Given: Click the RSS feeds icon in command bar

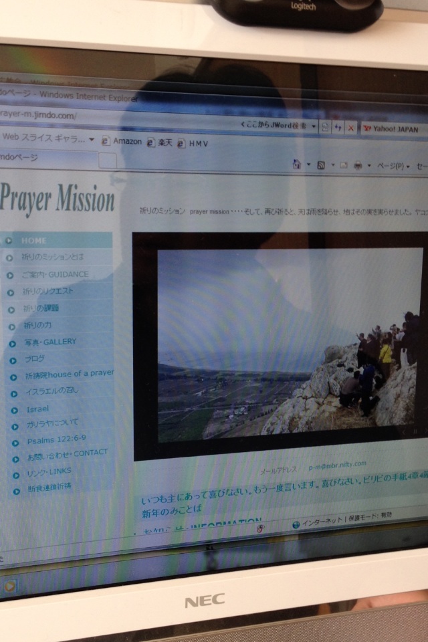Looking at the screenshot, I should (x=322, y=165).
